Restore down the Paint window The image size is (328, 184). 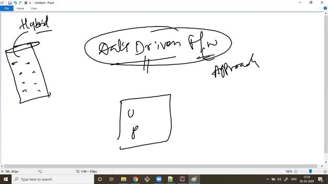tap(311, 3)
